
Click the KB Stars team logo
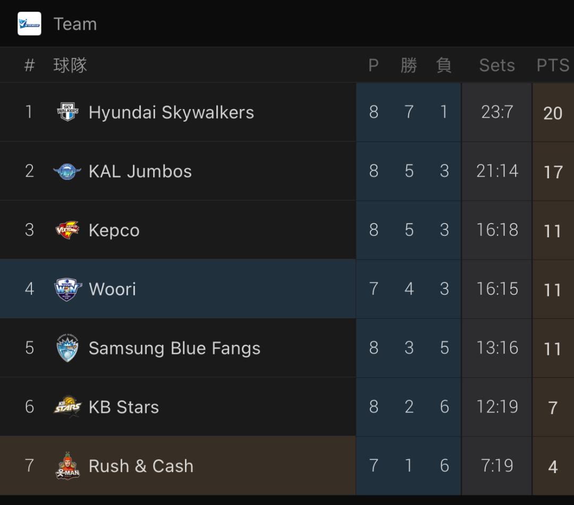(x=67, y=407)
